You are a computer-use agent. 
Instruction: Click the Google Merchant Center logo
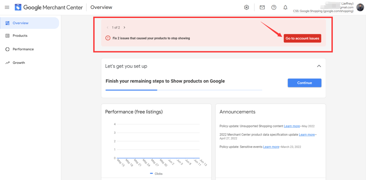pyautogui.click(x=49, y=7)
